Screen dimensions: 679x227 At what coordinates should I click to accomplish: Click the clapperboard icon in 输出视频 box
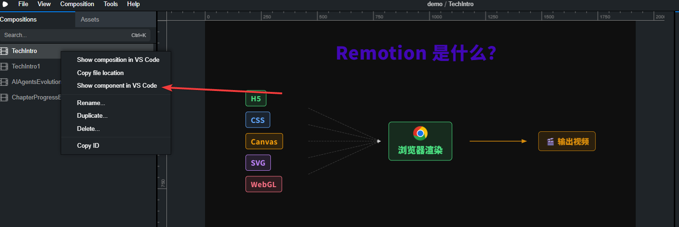point(550,141)
